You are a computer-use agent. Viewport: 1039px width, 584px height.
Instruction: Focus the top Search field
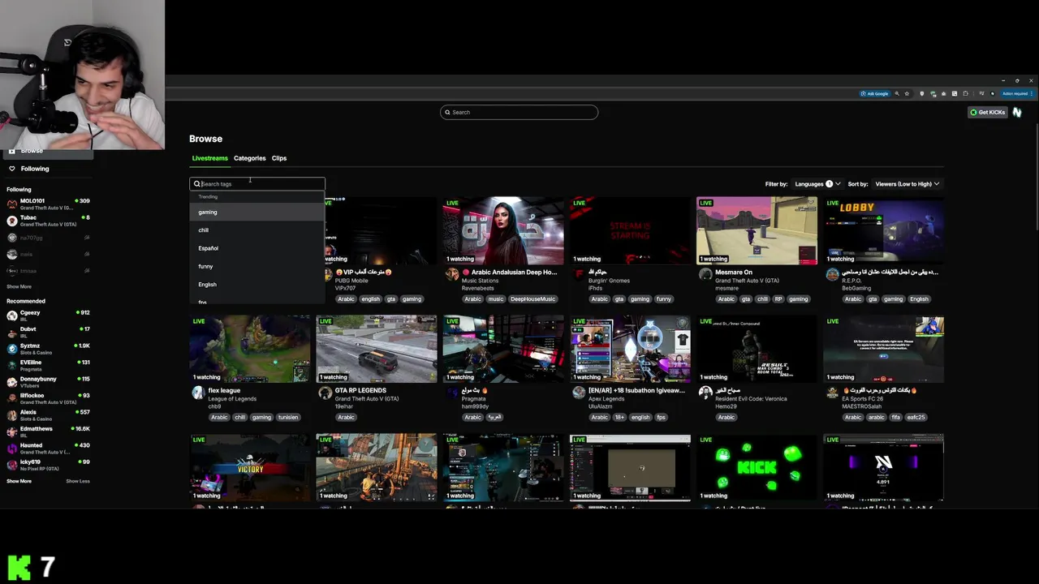(519, 112)
